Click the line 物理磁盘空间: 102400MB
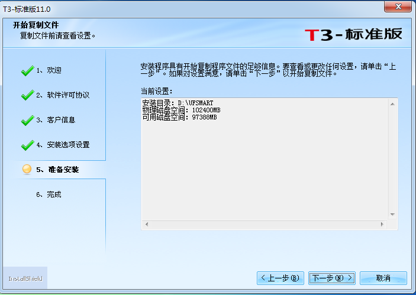 coord(182,110)
